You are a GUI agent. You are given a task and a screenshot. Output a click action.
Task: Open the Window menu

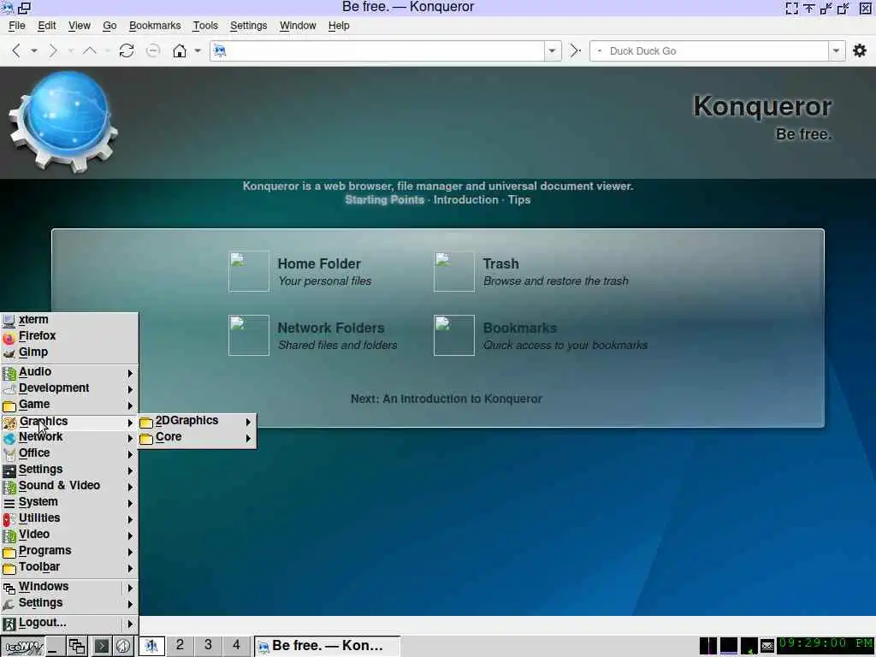point(298,26)
